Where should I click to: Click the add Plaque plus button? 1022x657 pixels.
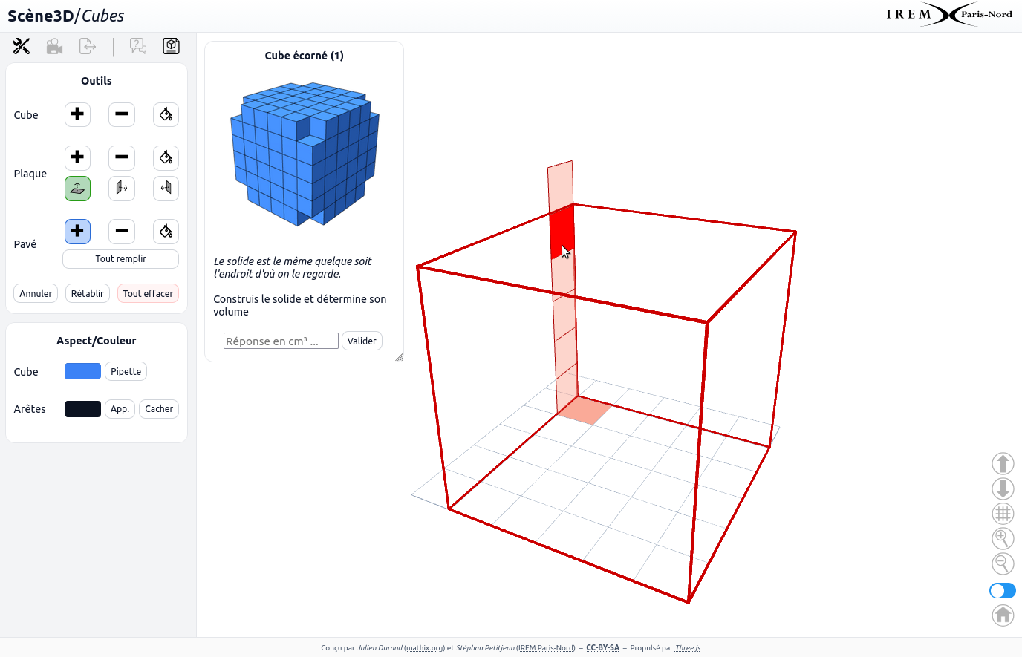77,157
